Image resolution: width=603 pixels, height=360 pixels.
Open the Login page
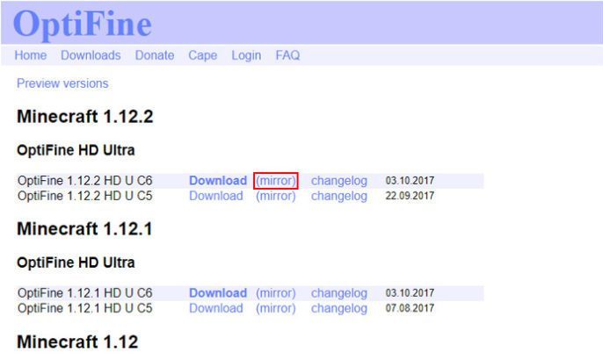point(246,55)
